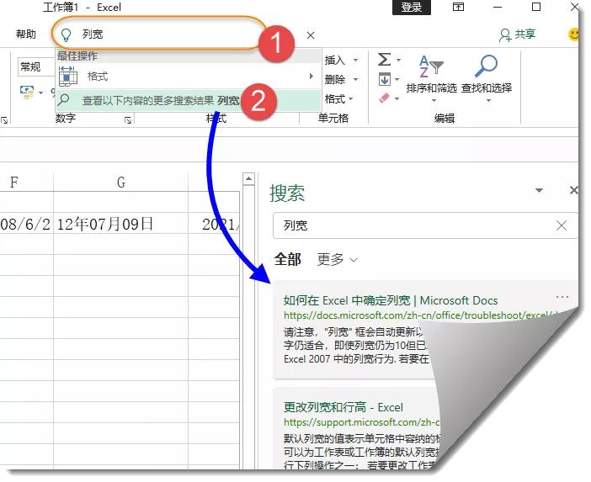Open 数字 group dialog launcher
Screen dimensions: 591x482
(128, 120)
